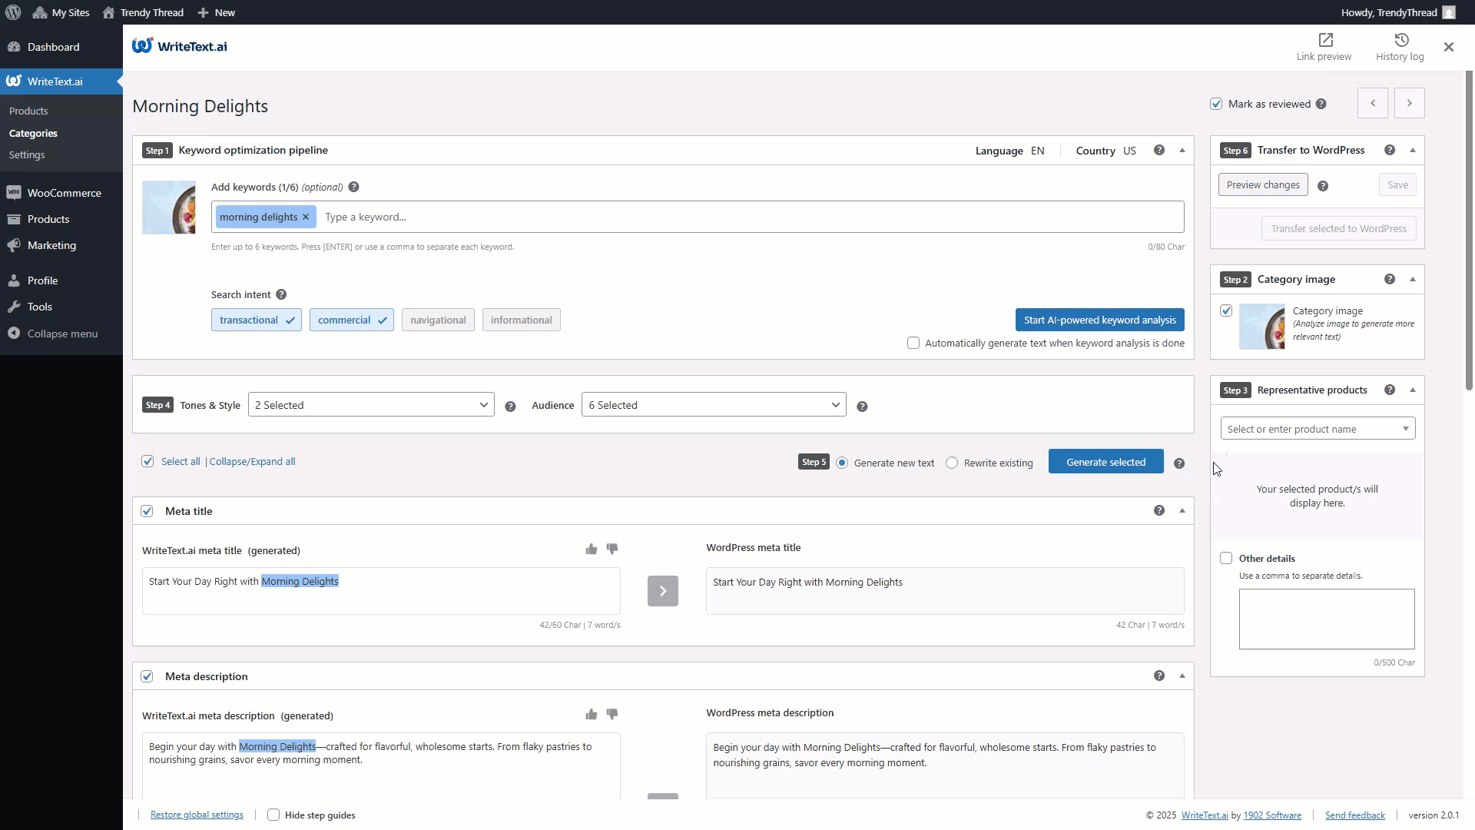Thumbs down the generated meta description
The width and height of the screenshot is (1475, 830).
[x=612, y=714]
